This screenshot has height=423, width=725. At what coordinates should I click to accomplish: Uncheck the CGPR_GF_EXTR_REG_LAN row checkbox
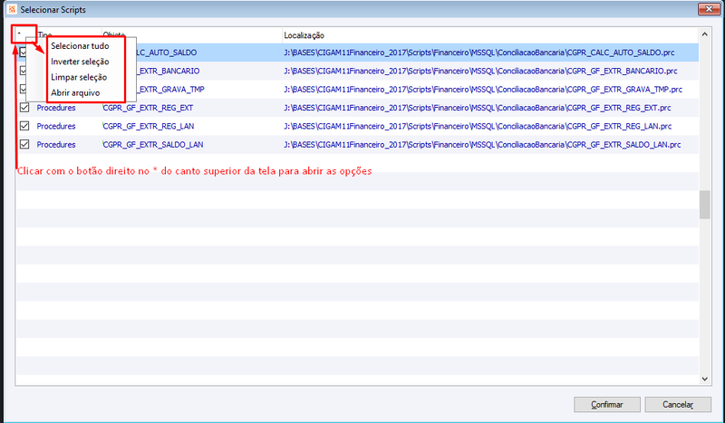(x=24, y=126)
